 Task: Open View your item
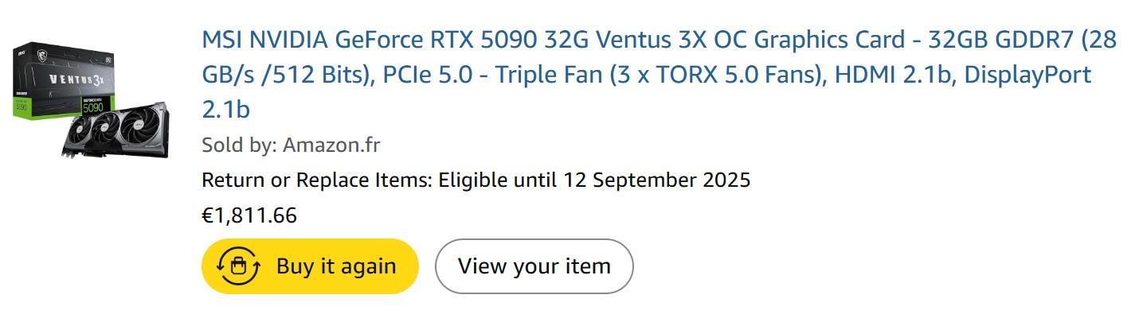534,266
